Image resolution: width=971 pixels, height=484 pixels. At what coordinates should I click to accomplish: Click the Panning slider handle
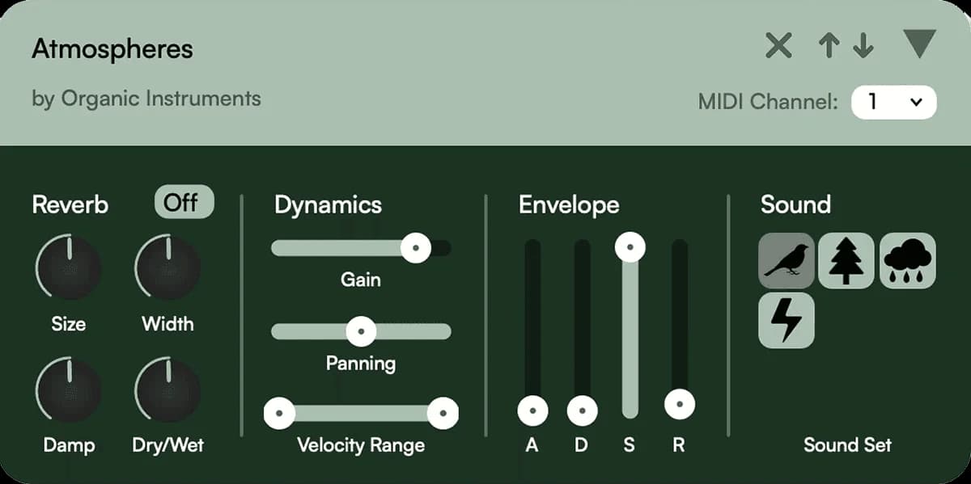(361, 330)
